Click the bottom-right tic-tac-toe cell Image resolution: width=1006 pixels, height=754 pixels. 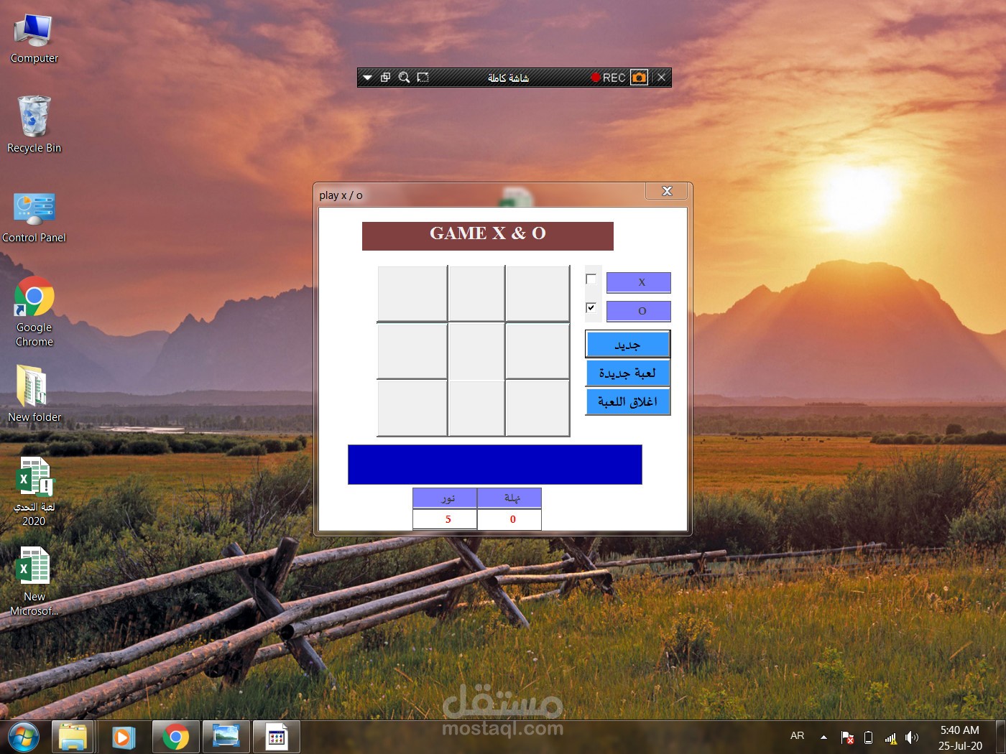(x=537, y=408)
